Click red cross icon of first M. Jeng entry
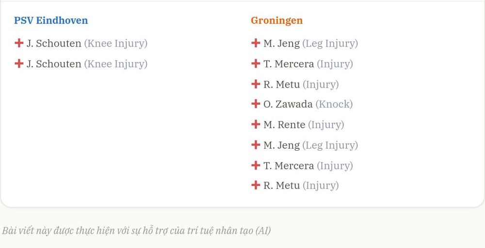This screenshot has height=248, width=485. coord(256,43)
